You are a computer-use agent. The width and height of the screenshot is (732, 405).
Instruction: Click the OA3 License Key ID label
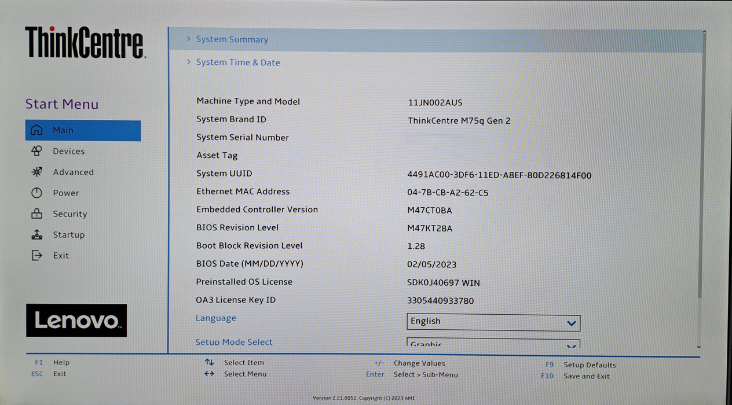click(236, 300)
